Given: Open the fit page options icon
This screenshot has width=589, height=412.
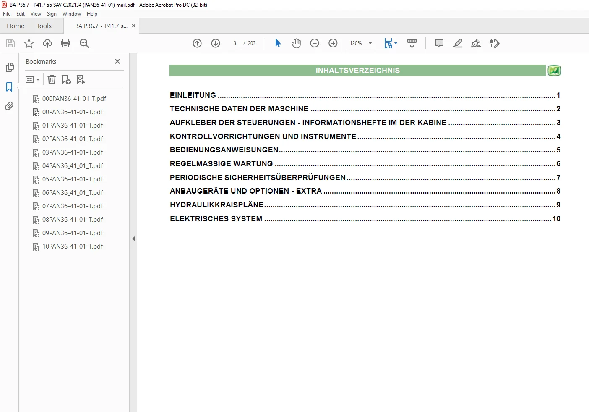Looking at the screenshot, I should click(x=391, y=43).
